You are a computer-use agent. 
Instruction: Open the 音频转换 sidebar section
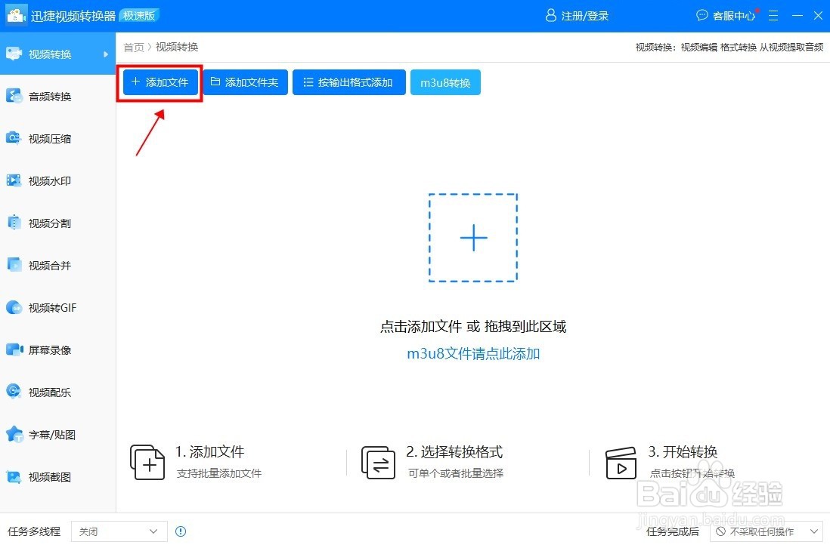click(57, 96)
